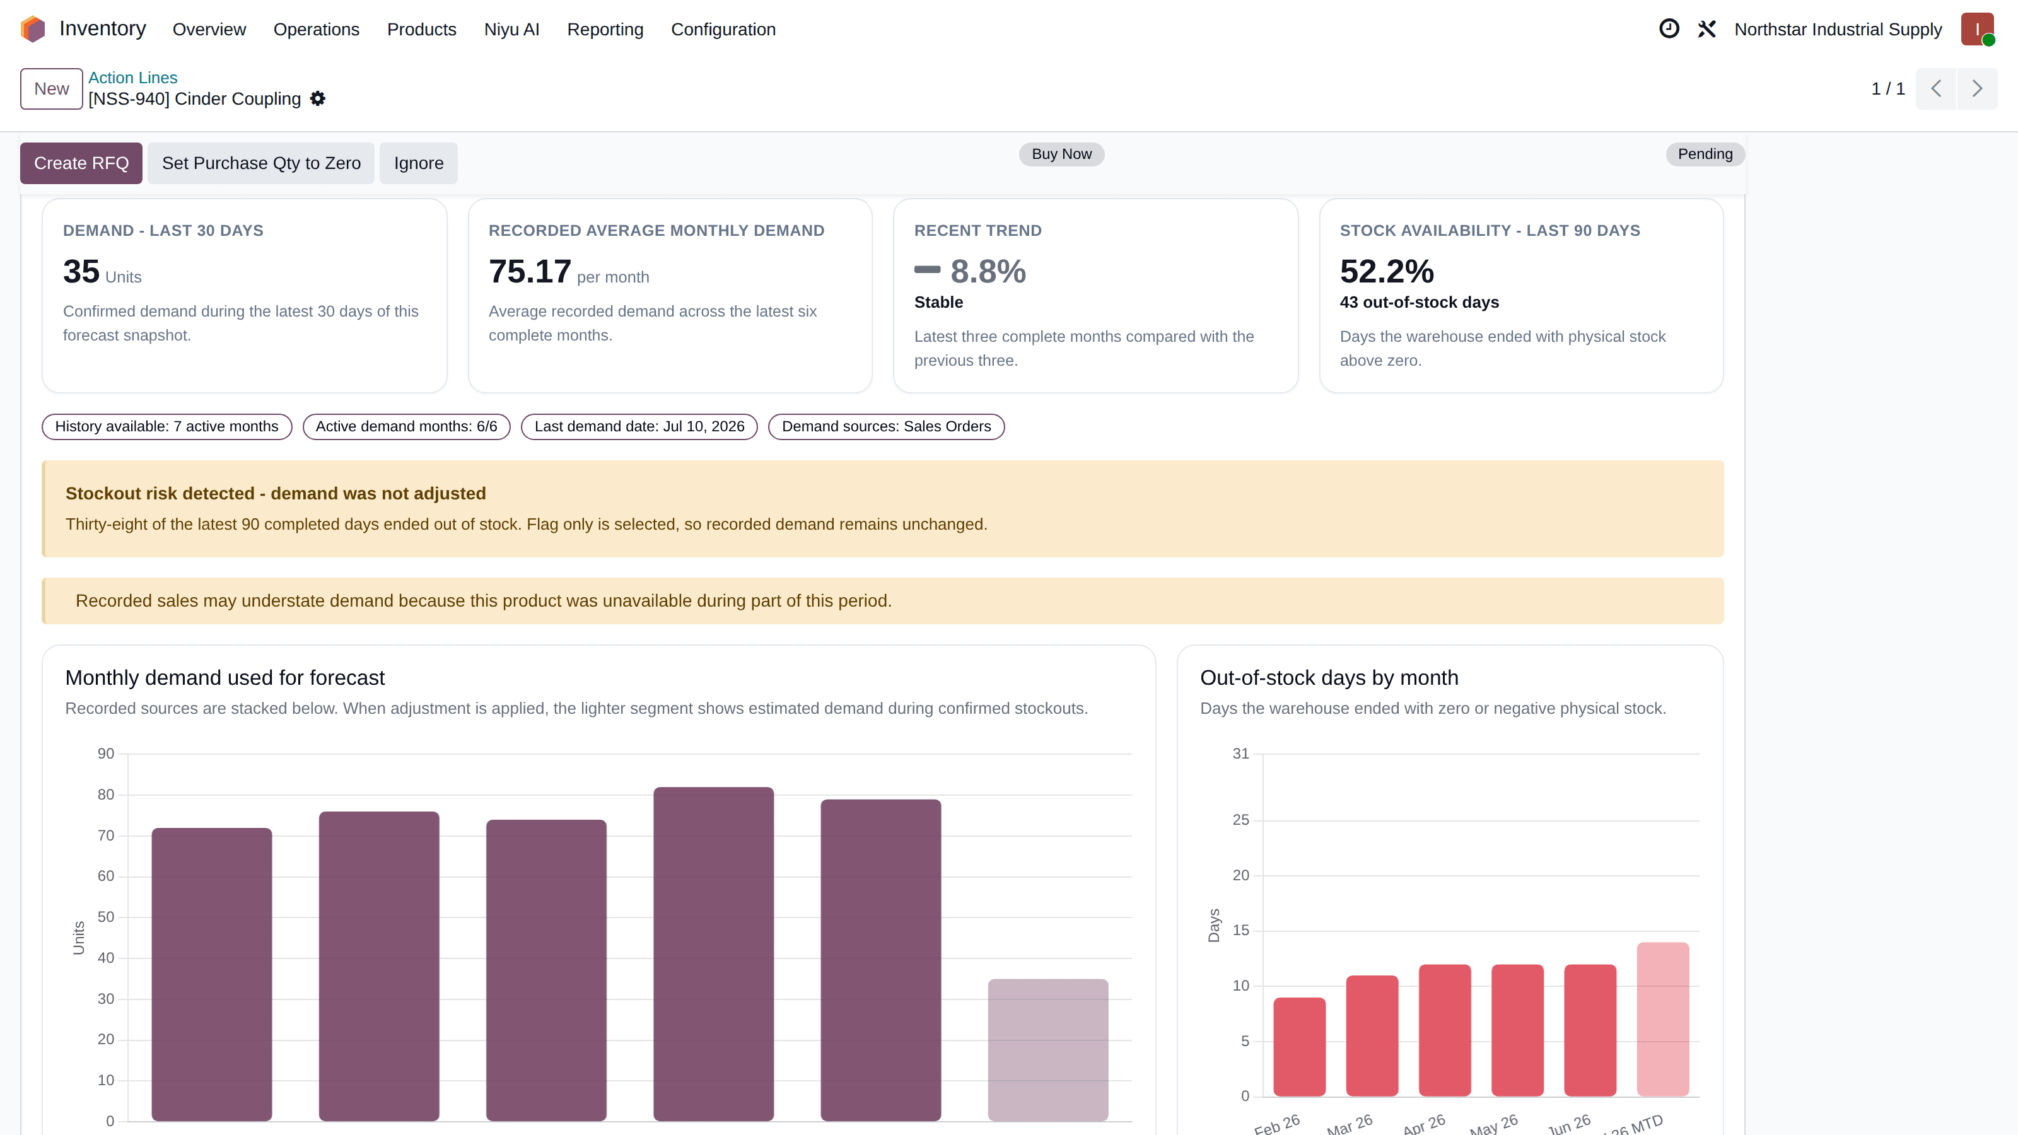Open the debug tools wrench icon

click(x=1707, y=29)
